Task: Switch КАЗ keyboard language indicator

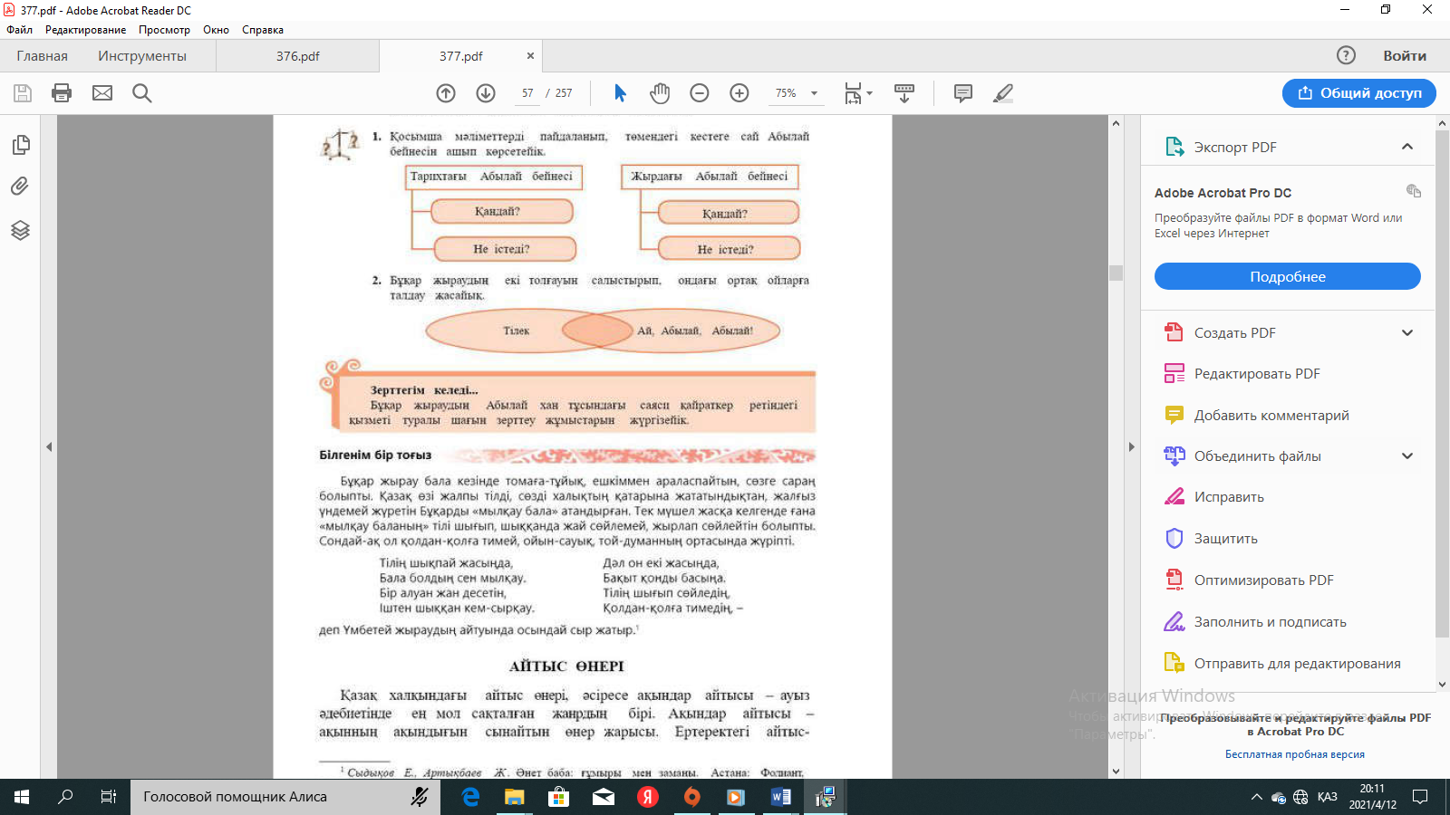Action: (x=1327, y=797)
